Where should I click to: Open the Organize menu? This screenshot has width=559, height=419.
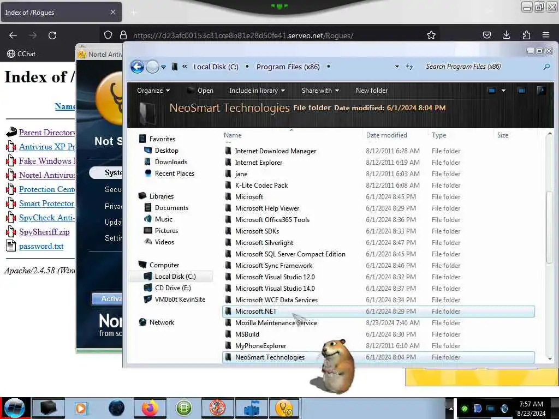153,91
